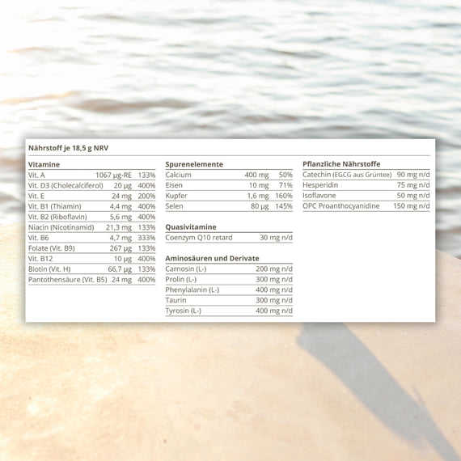461x461 pixels.
Task: Select the 'Kupfer' row label
Action: (x=176, y=196)
